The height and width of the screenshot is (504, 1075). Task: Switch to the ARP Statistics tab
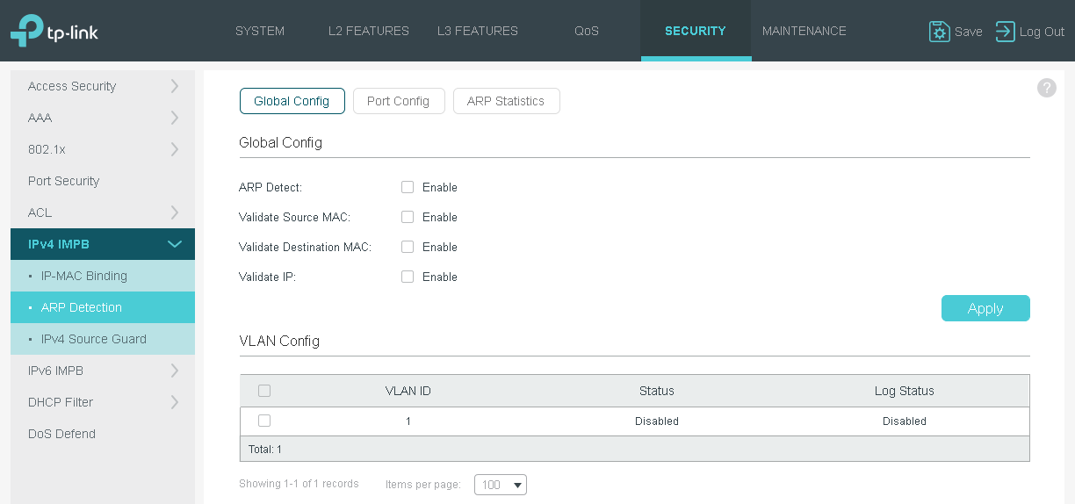pyautogui.click(x=506, y=101)
